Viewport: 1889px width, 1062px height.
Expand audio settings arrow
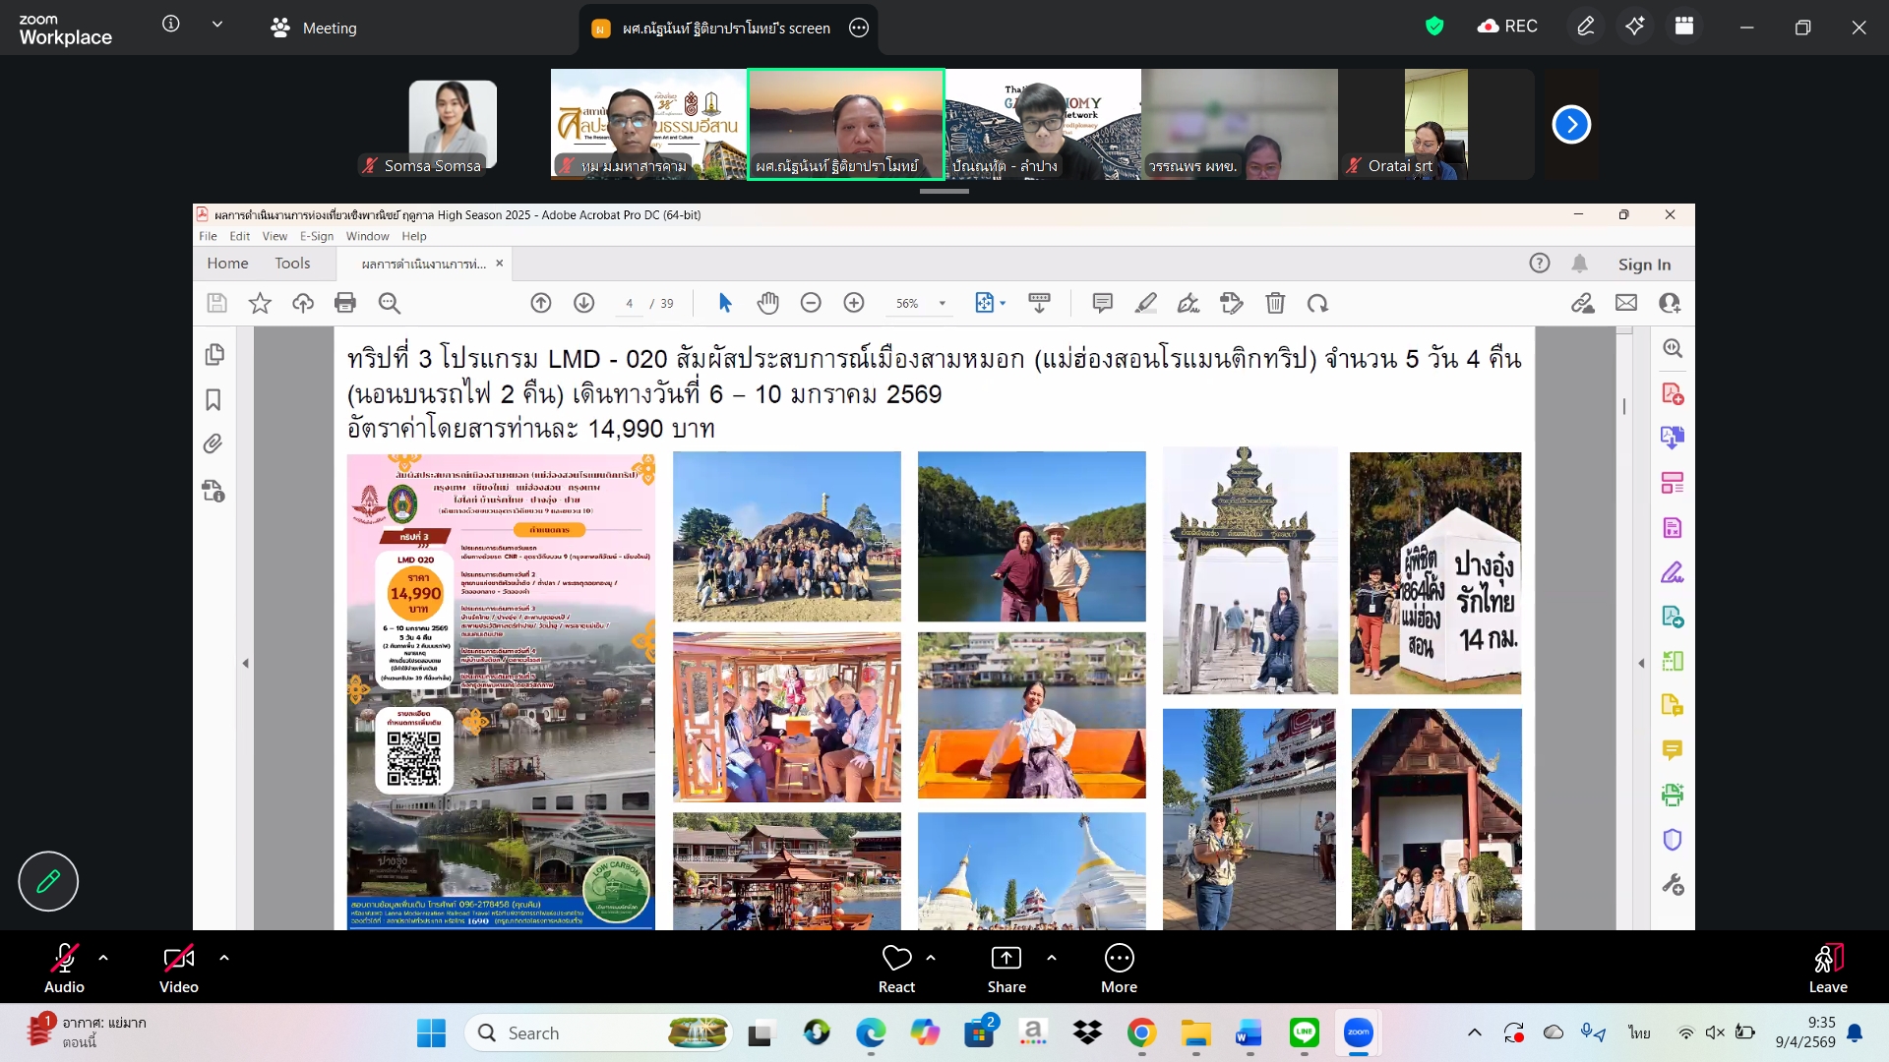pyautogui.click(x=103, y=957)
